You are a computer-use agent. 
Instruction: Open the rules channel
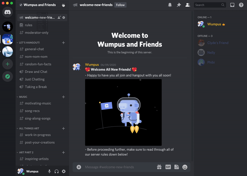[x=42, y=25]
